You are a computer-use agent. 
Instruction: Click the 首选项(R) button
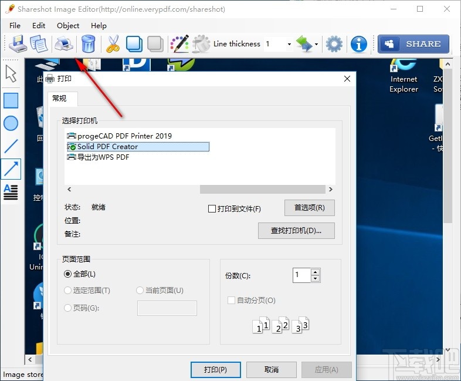click(x=310, y=208)
